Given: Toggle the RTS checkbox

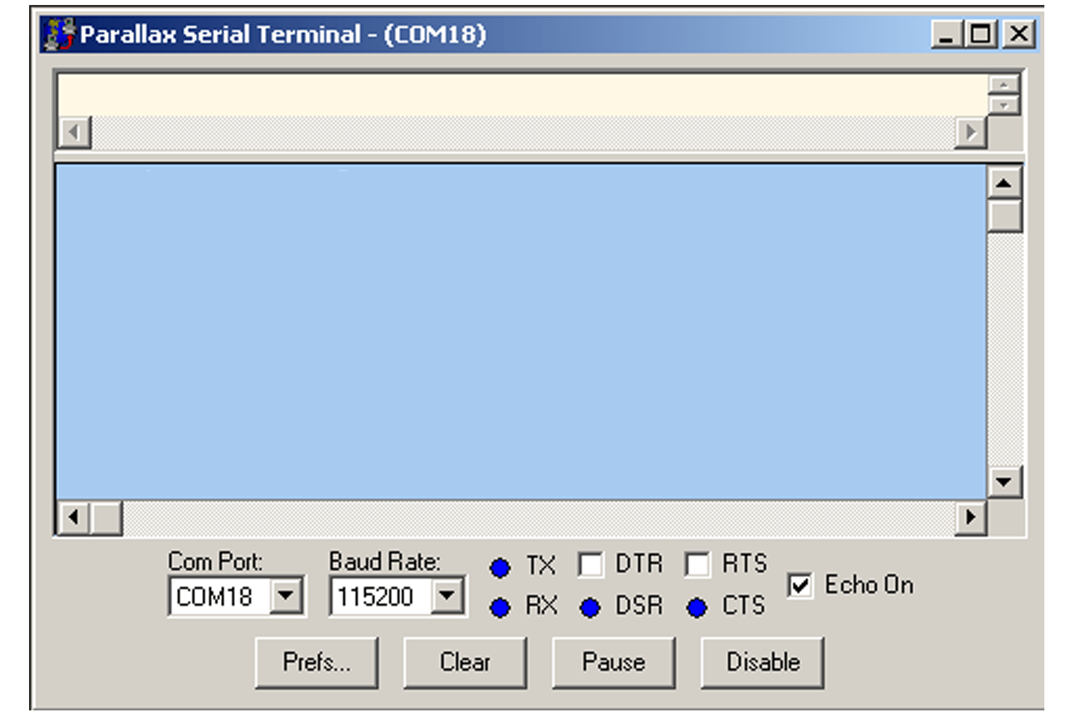Looking at the screenshot, I should [698, 564].
